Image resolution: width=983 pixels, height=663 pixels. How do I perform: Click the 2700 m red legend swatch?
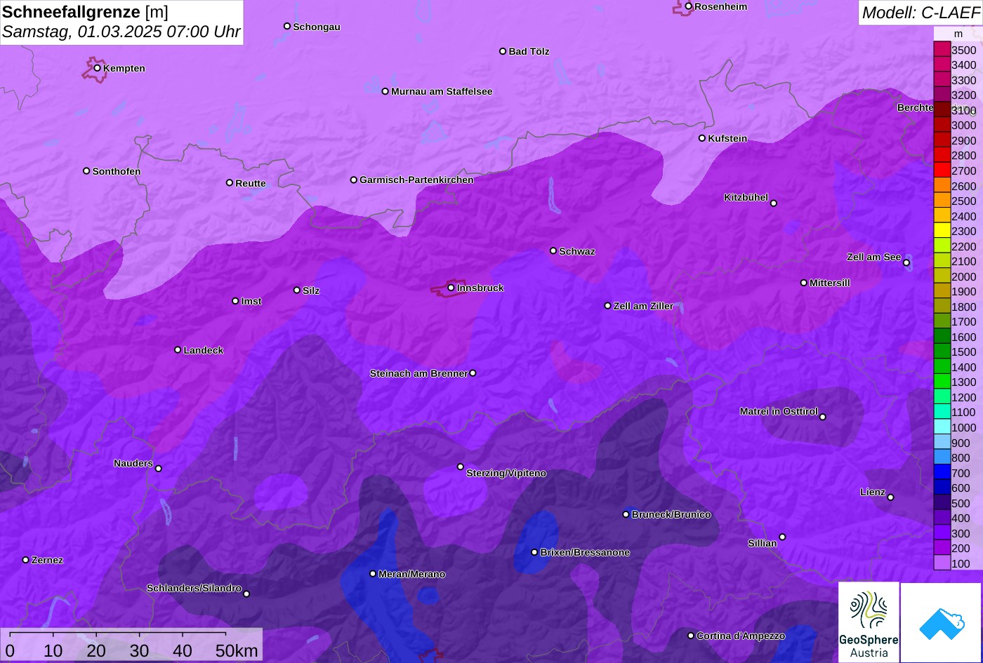tap(942, 170)
